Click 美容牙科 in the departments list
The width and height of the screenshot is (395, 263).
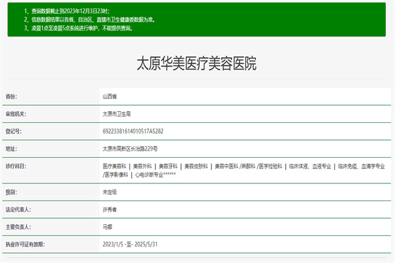click(168, 166)
